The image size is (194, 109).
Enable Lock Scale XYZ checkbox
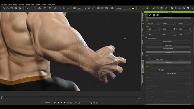click(146, 38)
